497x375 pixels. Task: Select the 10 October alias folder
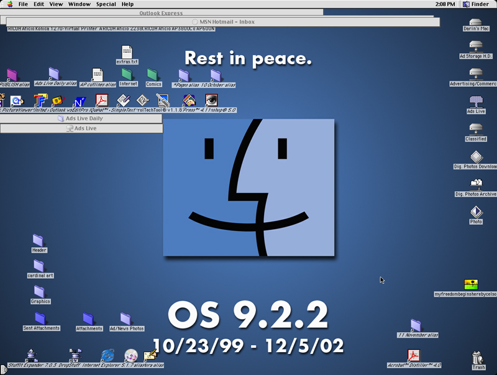(216, 75)
